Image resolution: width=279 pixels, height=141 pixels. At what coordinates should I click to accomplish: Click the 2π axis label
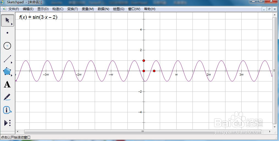pyautogui.click(x=209, y=75)
